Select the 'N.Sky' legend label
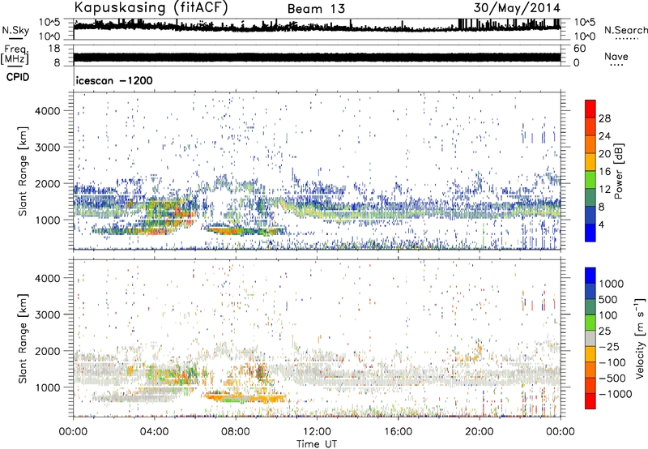648x449 pixels. coord(15,30)
